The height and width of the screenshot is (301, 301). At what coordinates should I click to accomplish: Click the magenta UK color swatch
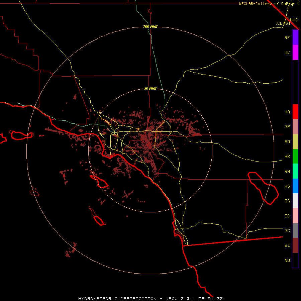tap(295, 53)
